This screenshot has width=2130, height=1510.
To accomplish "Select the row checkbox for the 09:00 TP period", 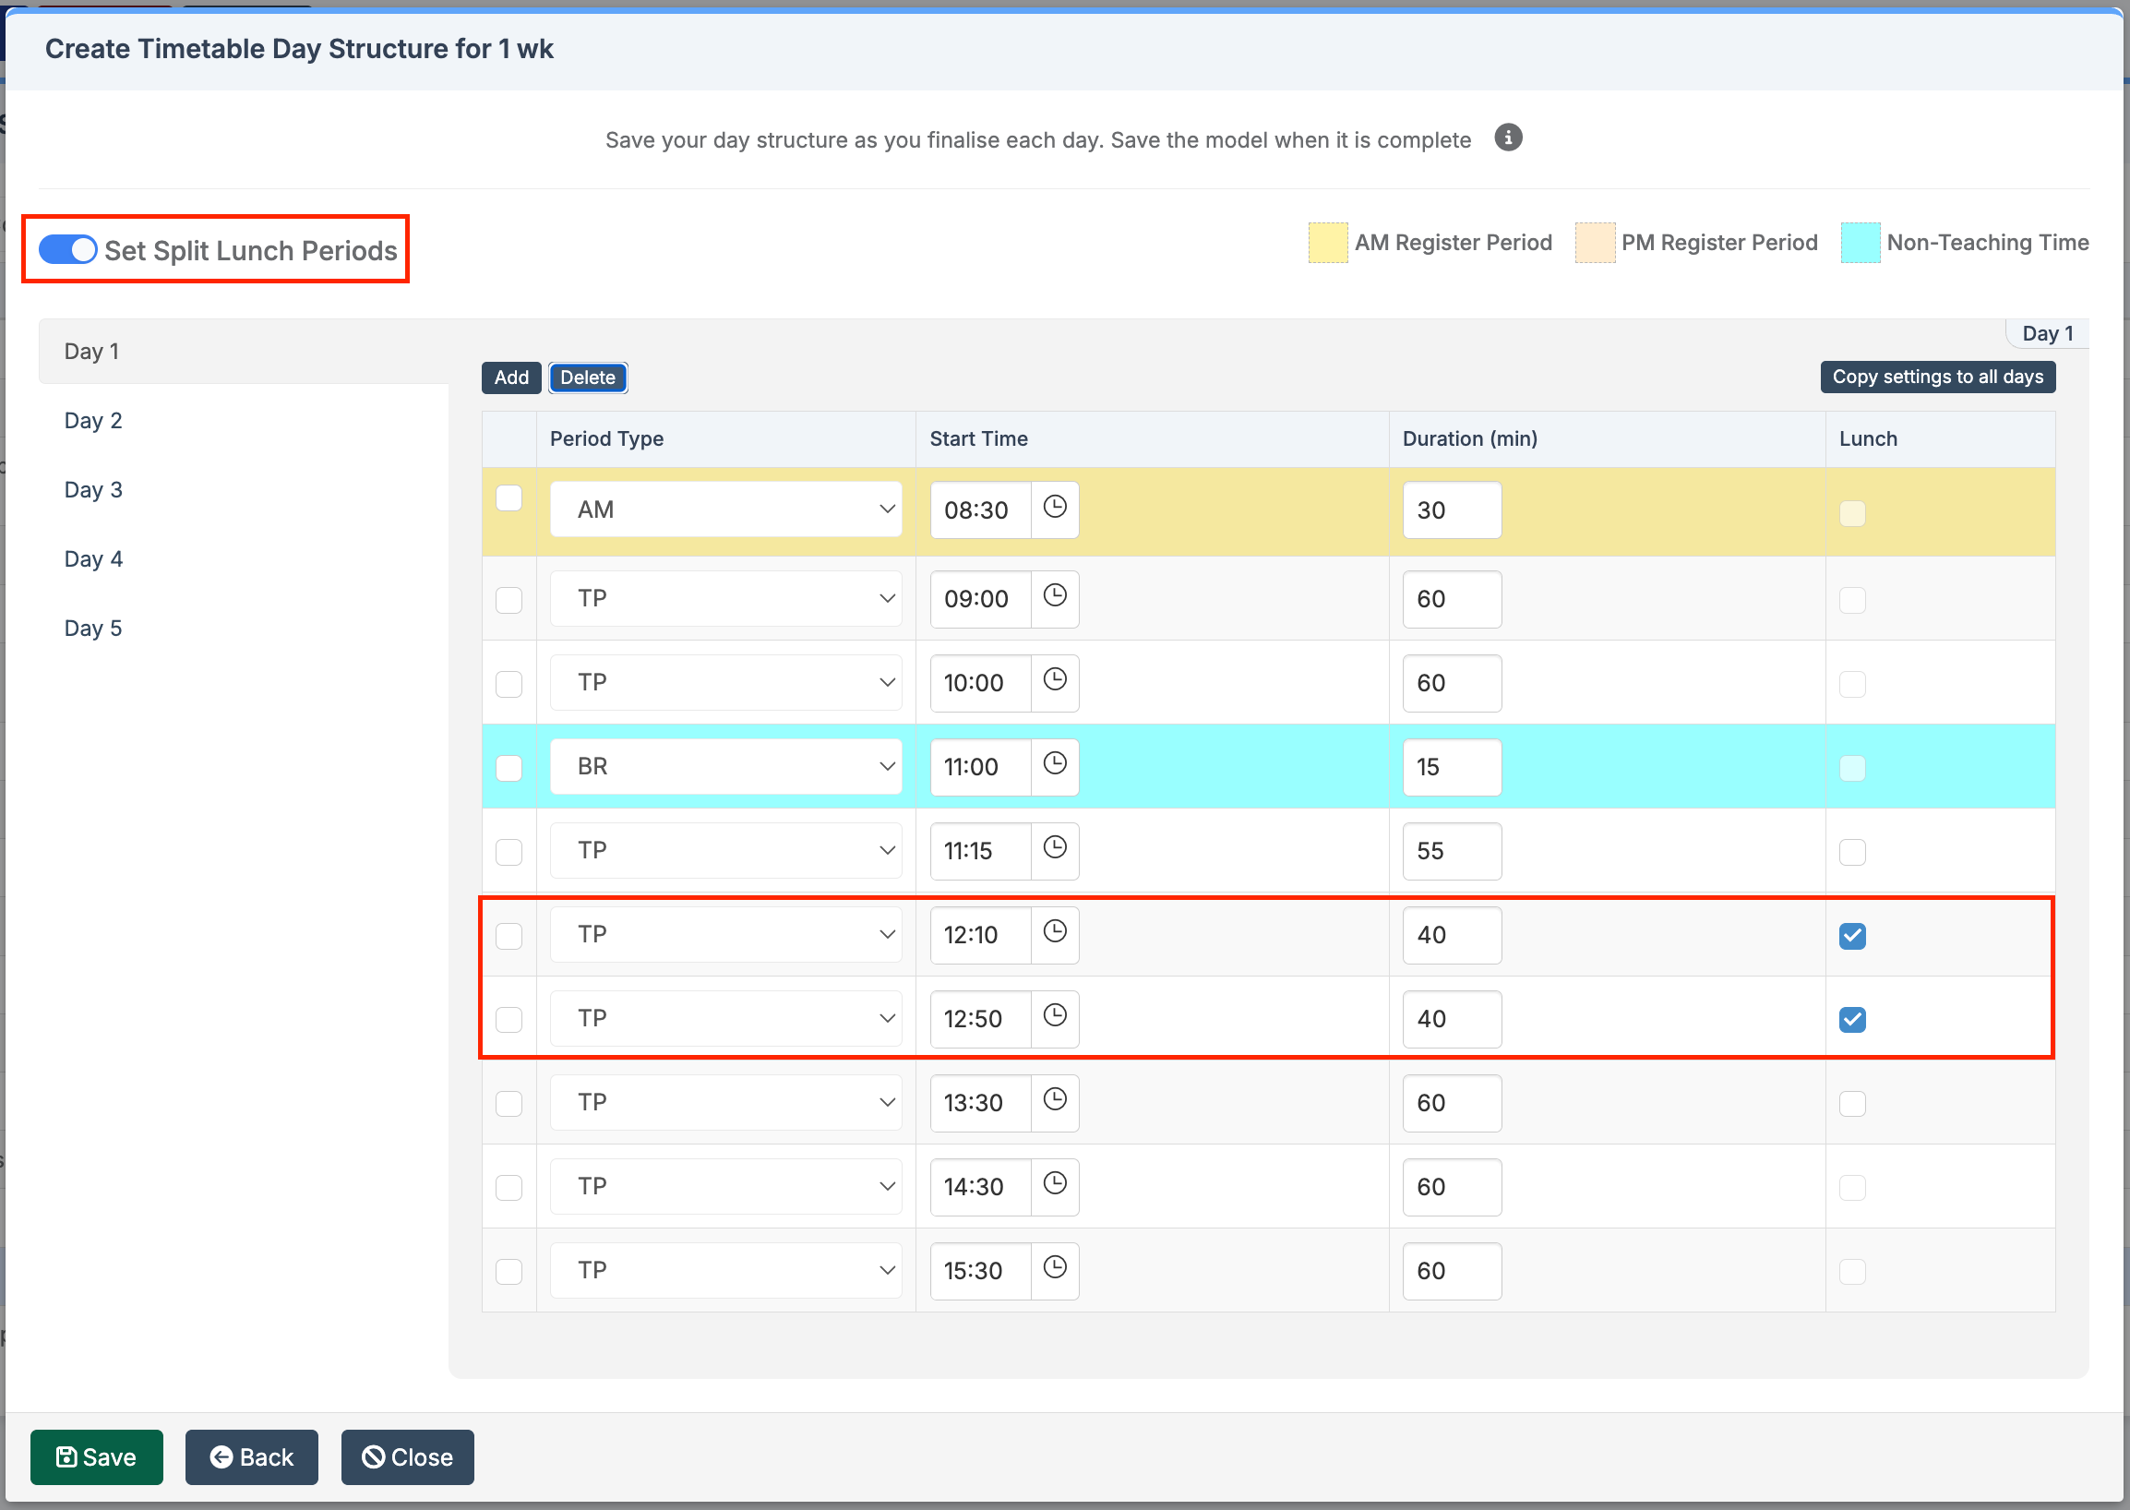I will [x=509, y=600].
